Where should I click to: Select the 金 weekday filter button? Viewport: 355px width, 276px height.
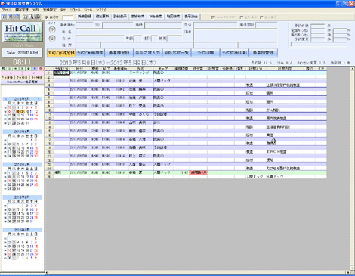point(28,69)
